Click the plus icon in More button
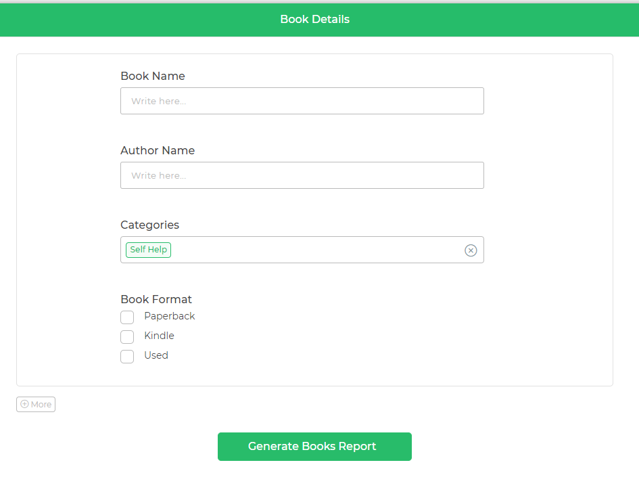The width and height of the screenshot is (639, 492). (24, 404)
